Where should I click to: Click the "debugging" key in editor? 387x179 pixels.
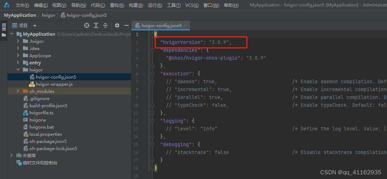click(176, 144)
